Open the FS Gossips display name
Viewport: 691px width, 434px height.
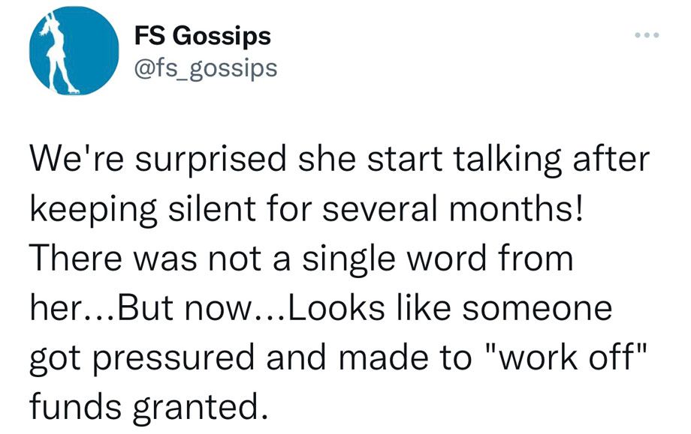point(202,36)
